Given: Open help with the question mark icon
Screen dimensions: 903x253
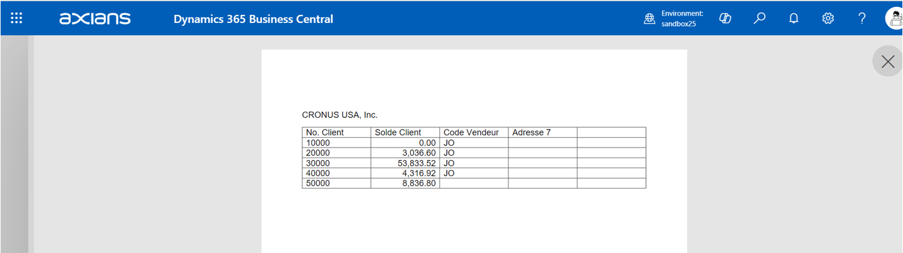Looking at the screenshot, I should coord(862,19).
